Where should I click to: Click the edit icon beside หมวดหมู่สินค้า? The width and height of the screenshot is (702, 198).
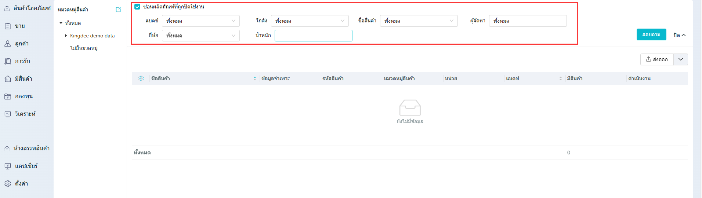(118, 10)
